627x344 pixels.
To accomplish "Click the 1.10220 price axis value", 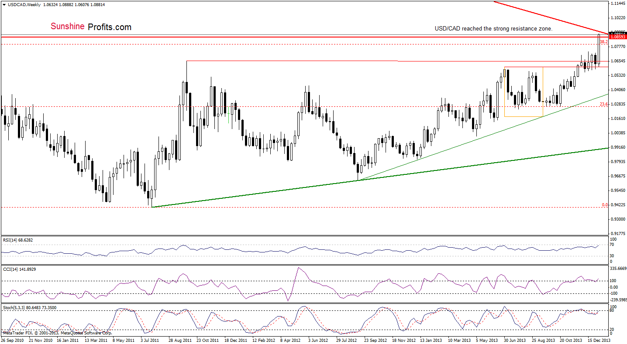I will 619,18.
